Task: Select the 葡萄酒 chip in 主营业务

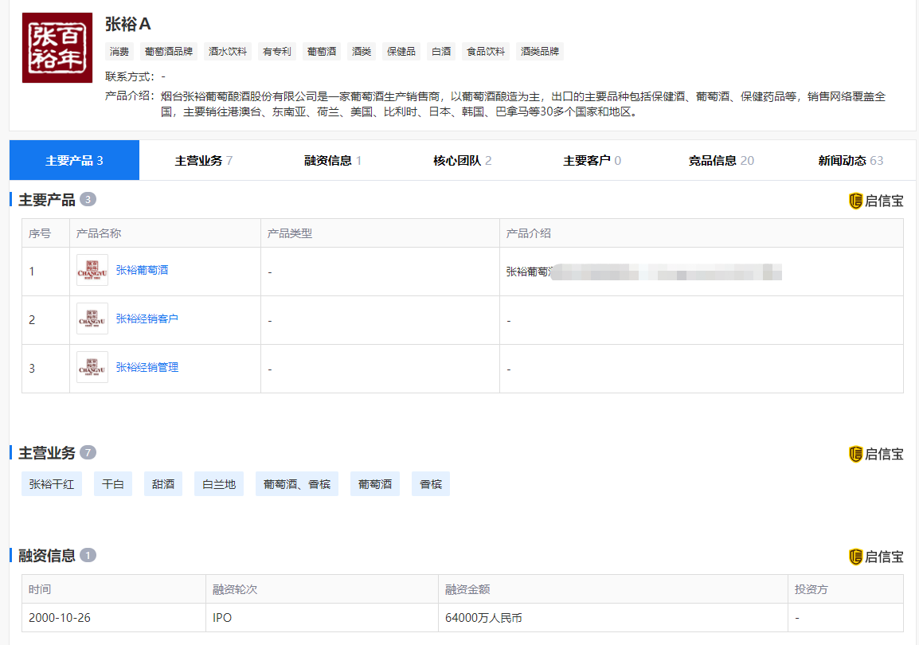Action: [375, 484]
